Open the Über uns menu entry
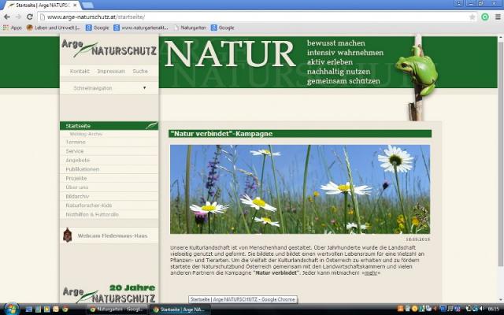Screen dimensions: 504x315 (109, 187)
